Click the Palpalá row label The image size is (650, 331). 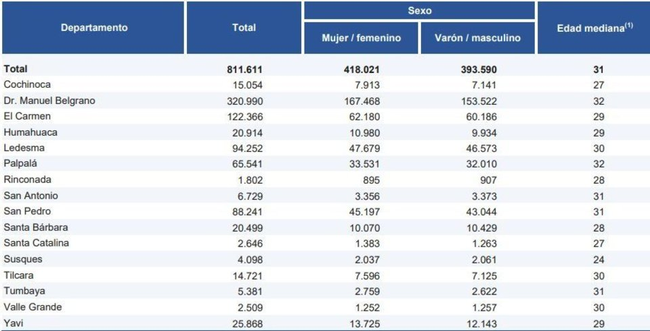click(x=22, y=164)
